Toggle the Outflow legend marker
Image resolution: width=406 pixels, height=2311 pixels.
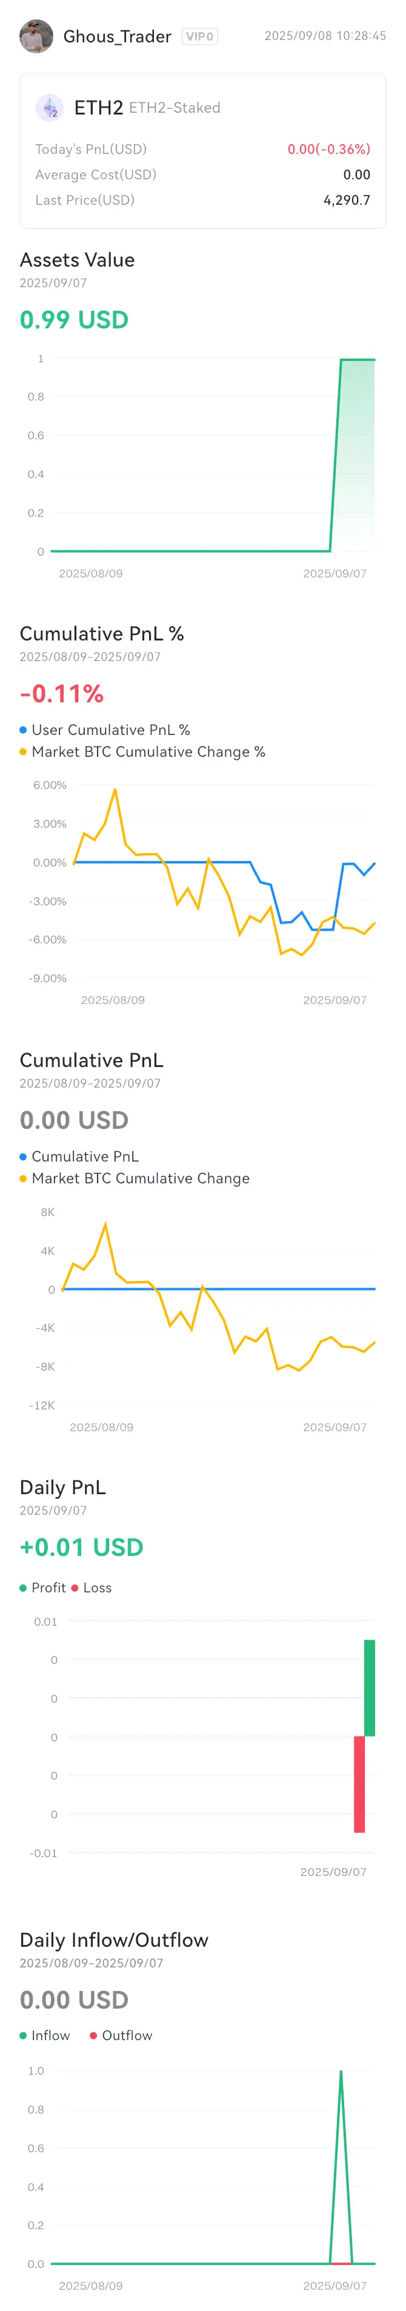pos(93,2035)
